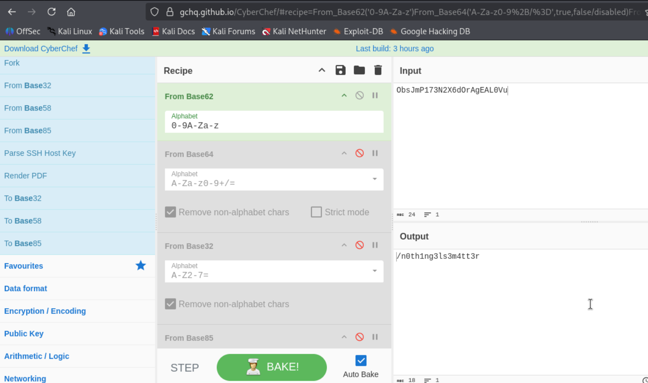Open the Google Hacking DB bookmark
This screenshot has width=648, height=383.
[430, 31]
